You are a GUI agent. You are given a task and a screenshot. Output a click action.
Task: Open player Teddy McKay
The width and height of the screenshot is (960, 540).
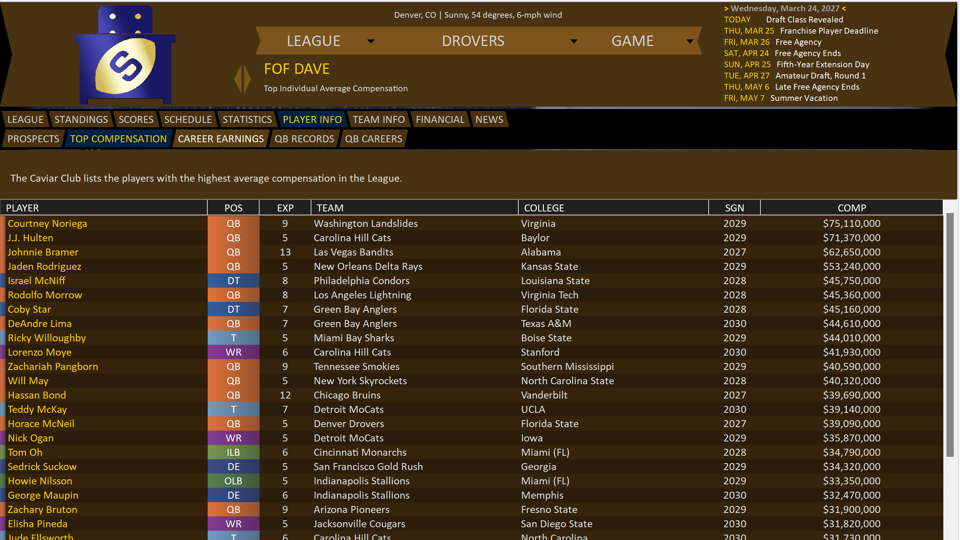[x=38, y=409]
